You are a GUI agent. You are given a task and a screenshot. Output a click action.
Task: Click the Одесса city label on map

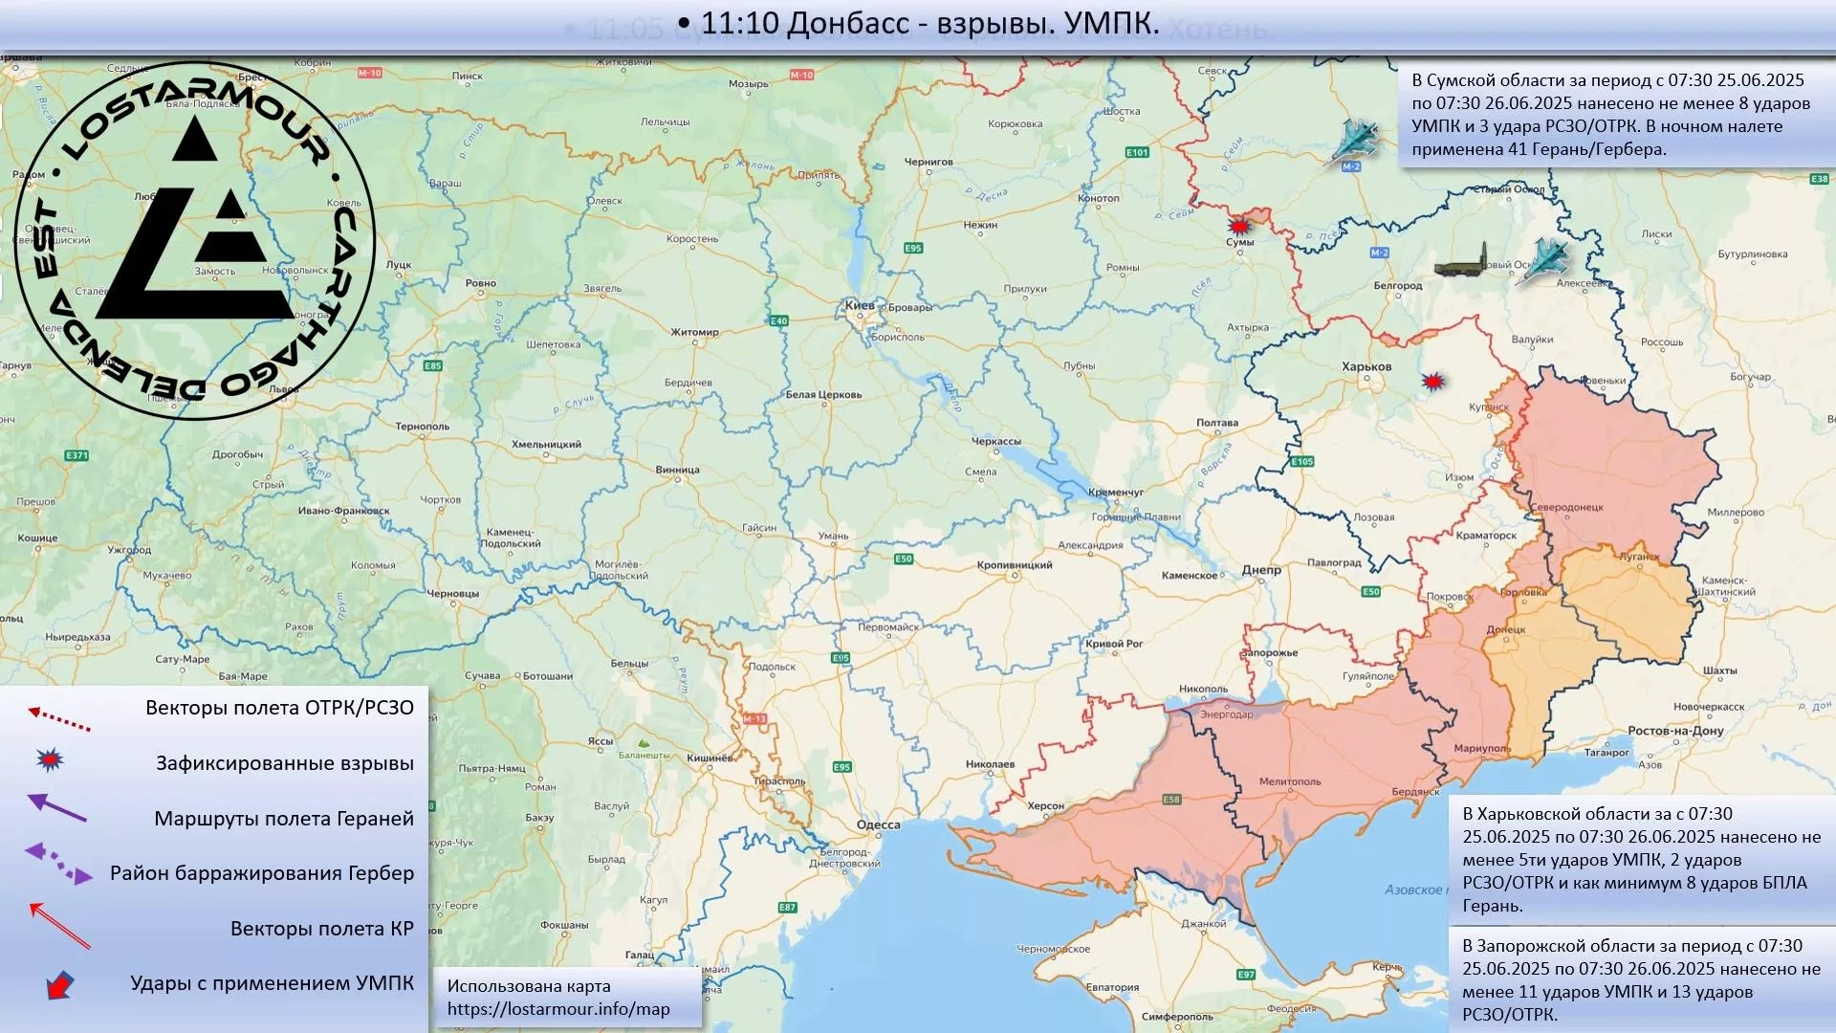pos(878,824)
